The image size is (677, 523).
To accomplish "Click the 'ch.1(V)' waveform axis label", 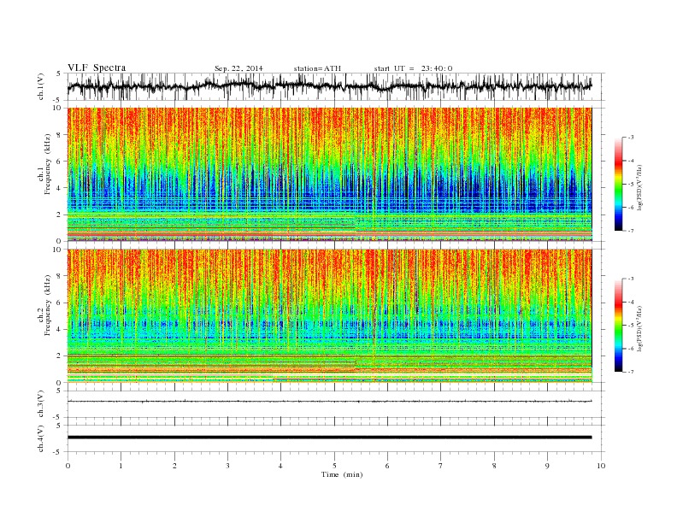I will (40, 86).
